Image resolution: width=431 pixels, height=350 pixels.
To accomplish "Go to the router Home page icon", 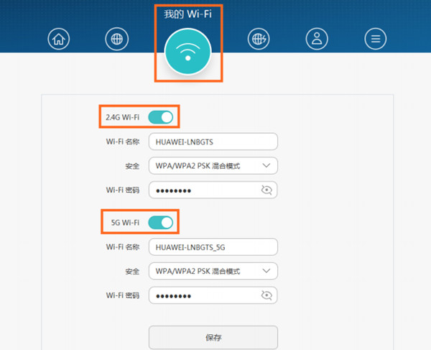I will (59, 39).
